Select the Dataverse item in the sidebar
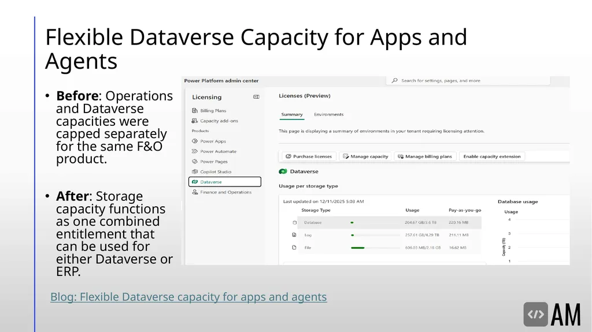This screenshot has height=332, width=592. [225, 182]
